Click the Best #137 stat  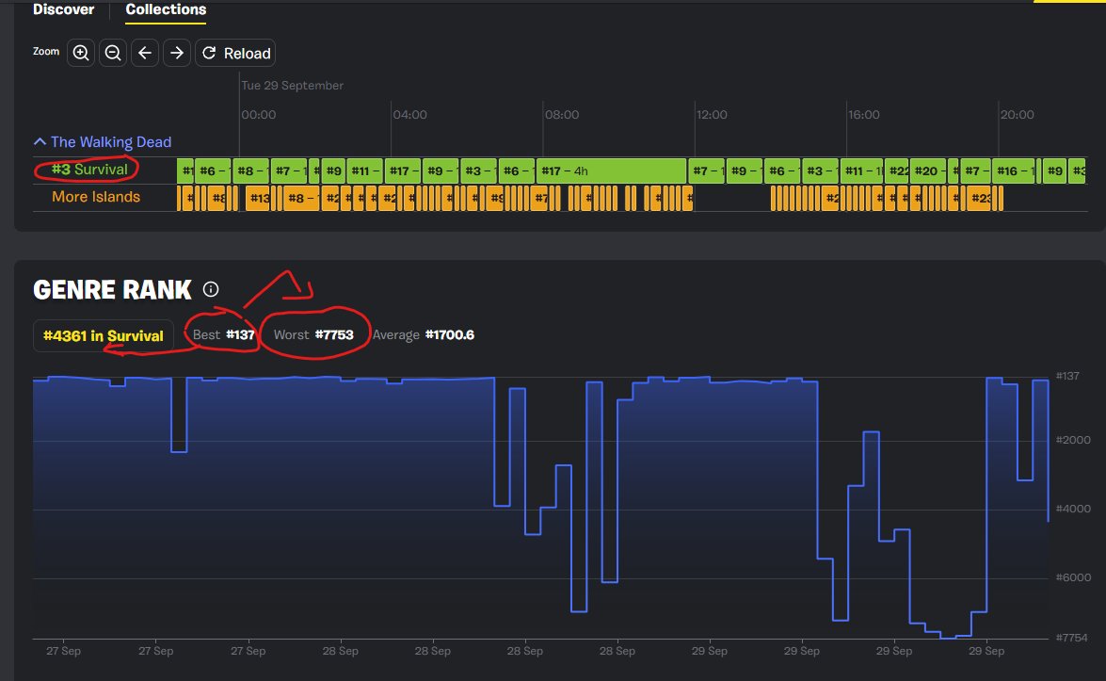coord(224,334)
